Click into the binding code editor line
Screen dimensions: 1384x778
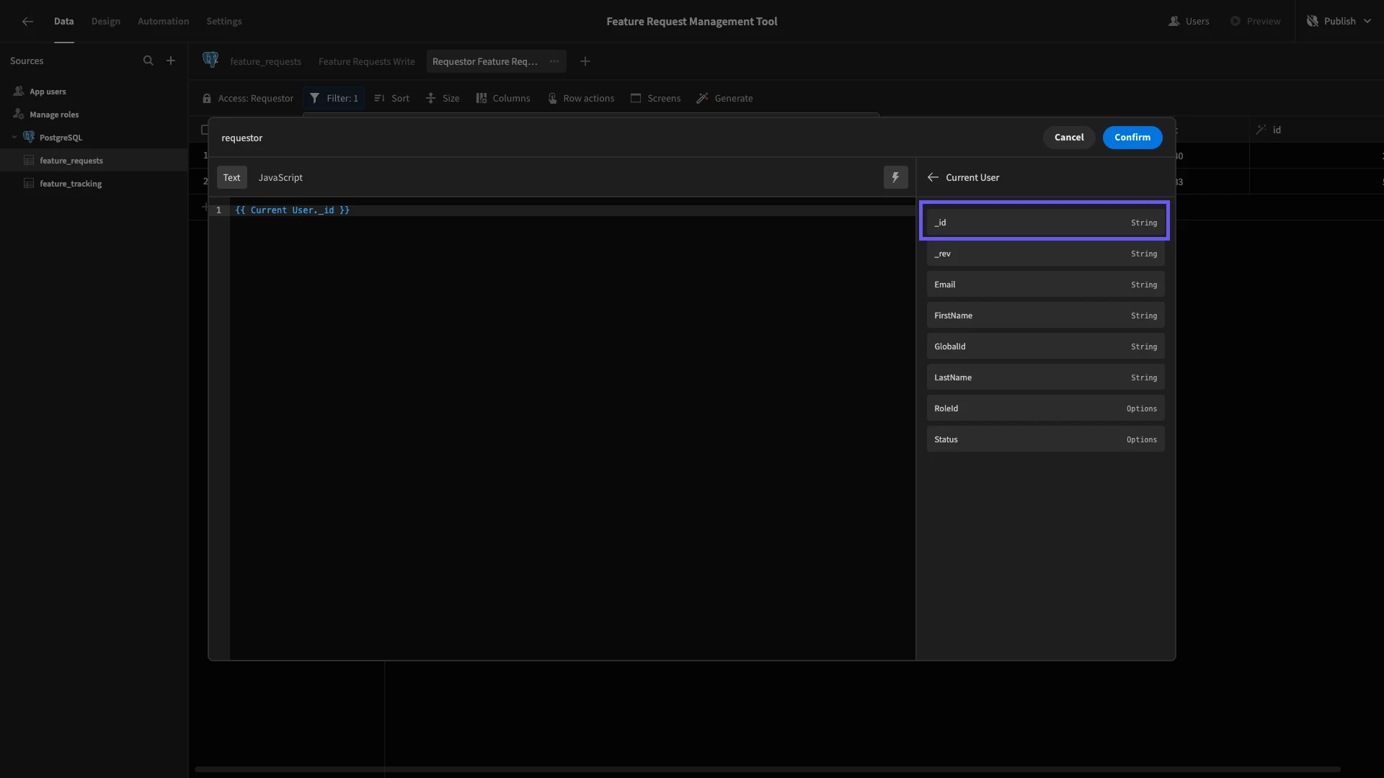coord(573,210)
